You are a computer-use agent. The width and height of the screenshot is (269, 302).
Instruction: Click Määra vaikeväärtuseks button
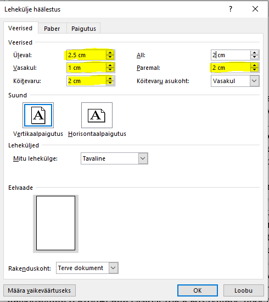[40, 290]
